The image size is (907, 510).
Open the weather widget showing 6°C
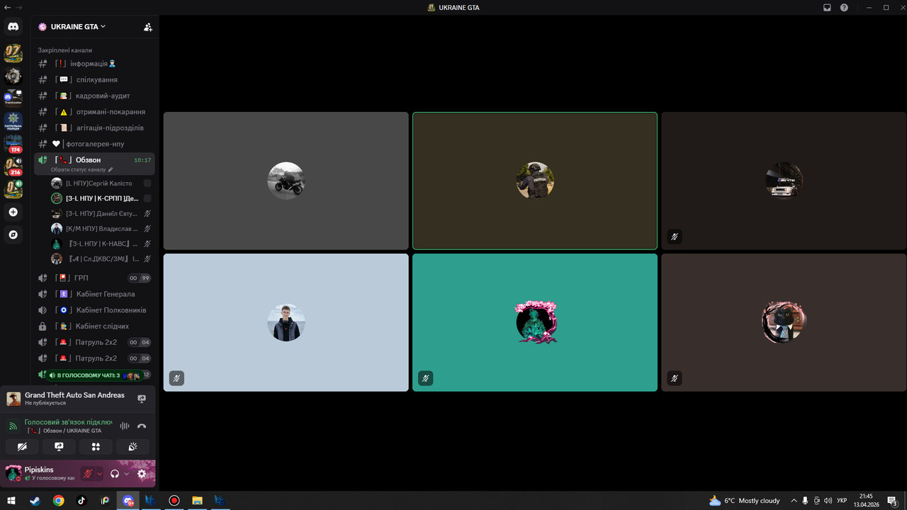(x=745, y=500)
